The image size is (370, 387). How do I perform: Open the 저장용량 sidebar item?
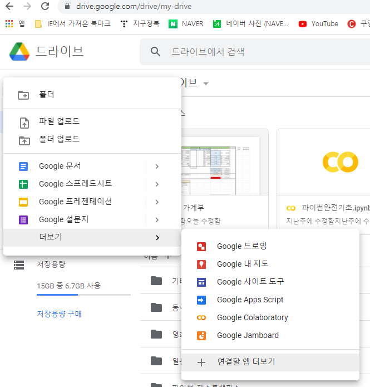click(51, 264)
